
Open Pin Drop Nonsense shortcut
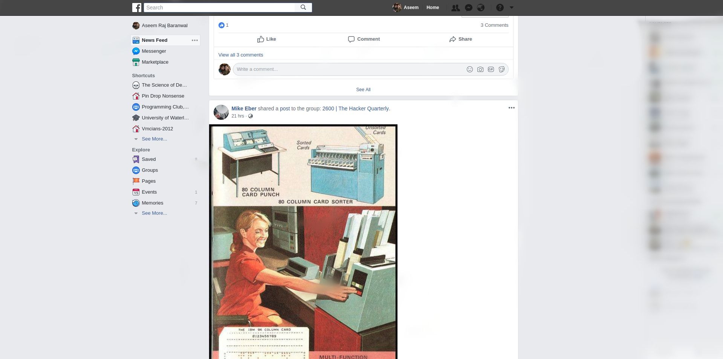(163, 96)
